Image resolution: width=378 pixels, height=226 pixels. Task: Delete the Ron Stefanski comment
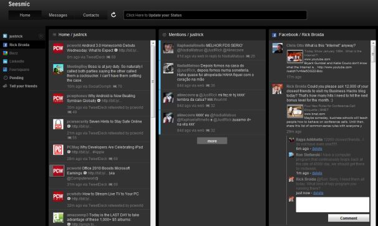[x=317, y=173]
